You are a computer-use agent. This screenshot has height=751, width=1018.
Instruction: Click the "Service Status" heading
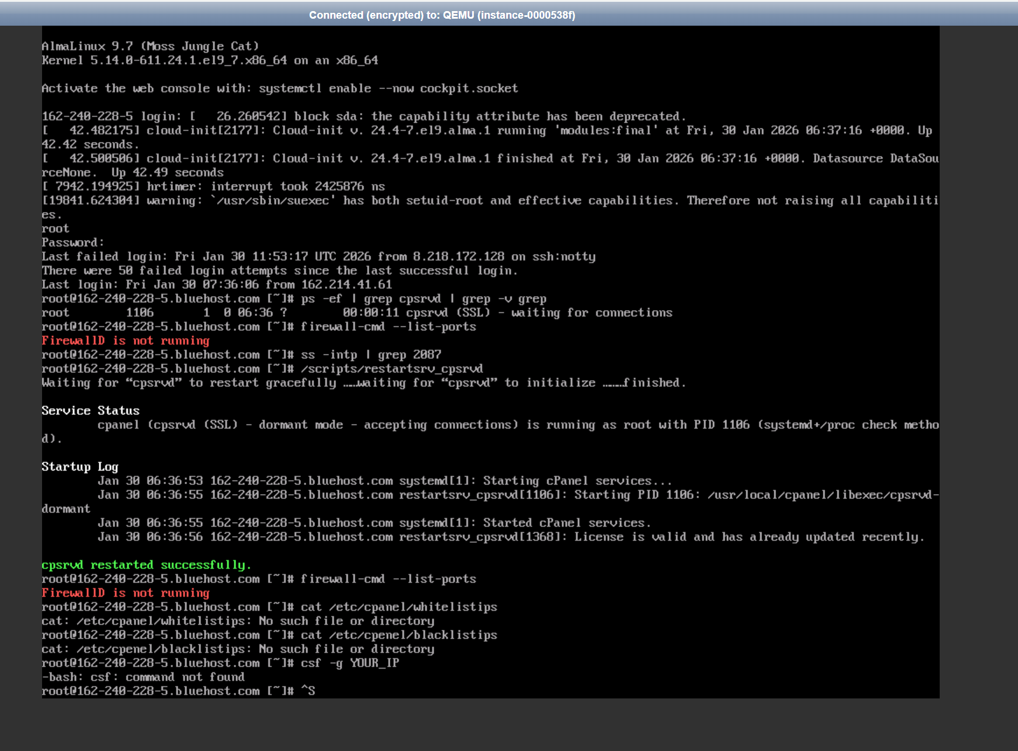(91, 411)
